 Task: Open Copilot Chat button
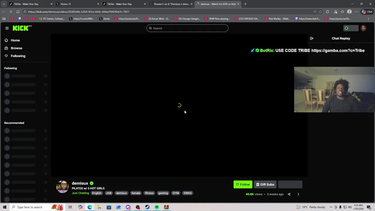(x=367, y=12)
